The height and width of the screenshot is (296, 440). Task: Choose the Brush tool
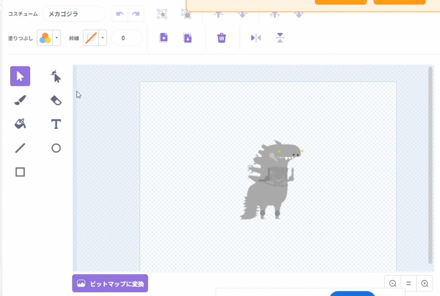click(20, 100)
